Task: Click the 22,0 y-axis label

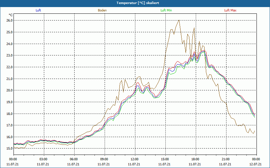Action: click(x=10, y=67)
